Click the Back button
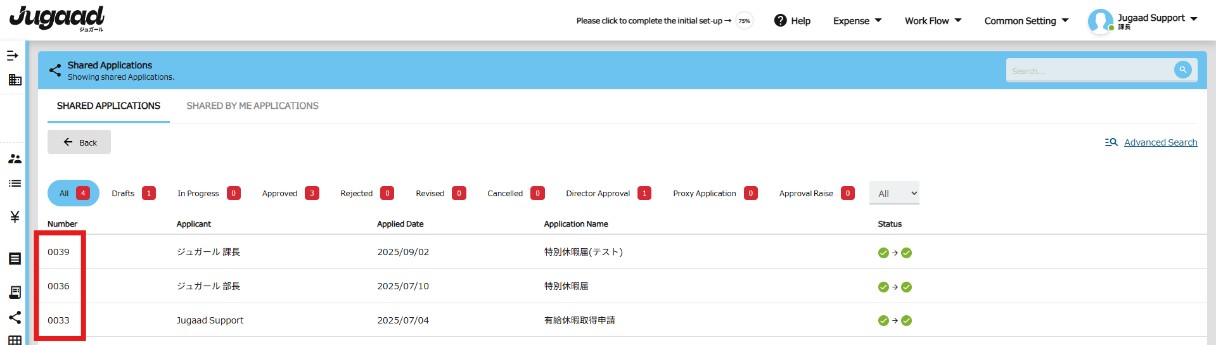The image size is (1216, 345). pyautogui.click(x=79, y=142)
